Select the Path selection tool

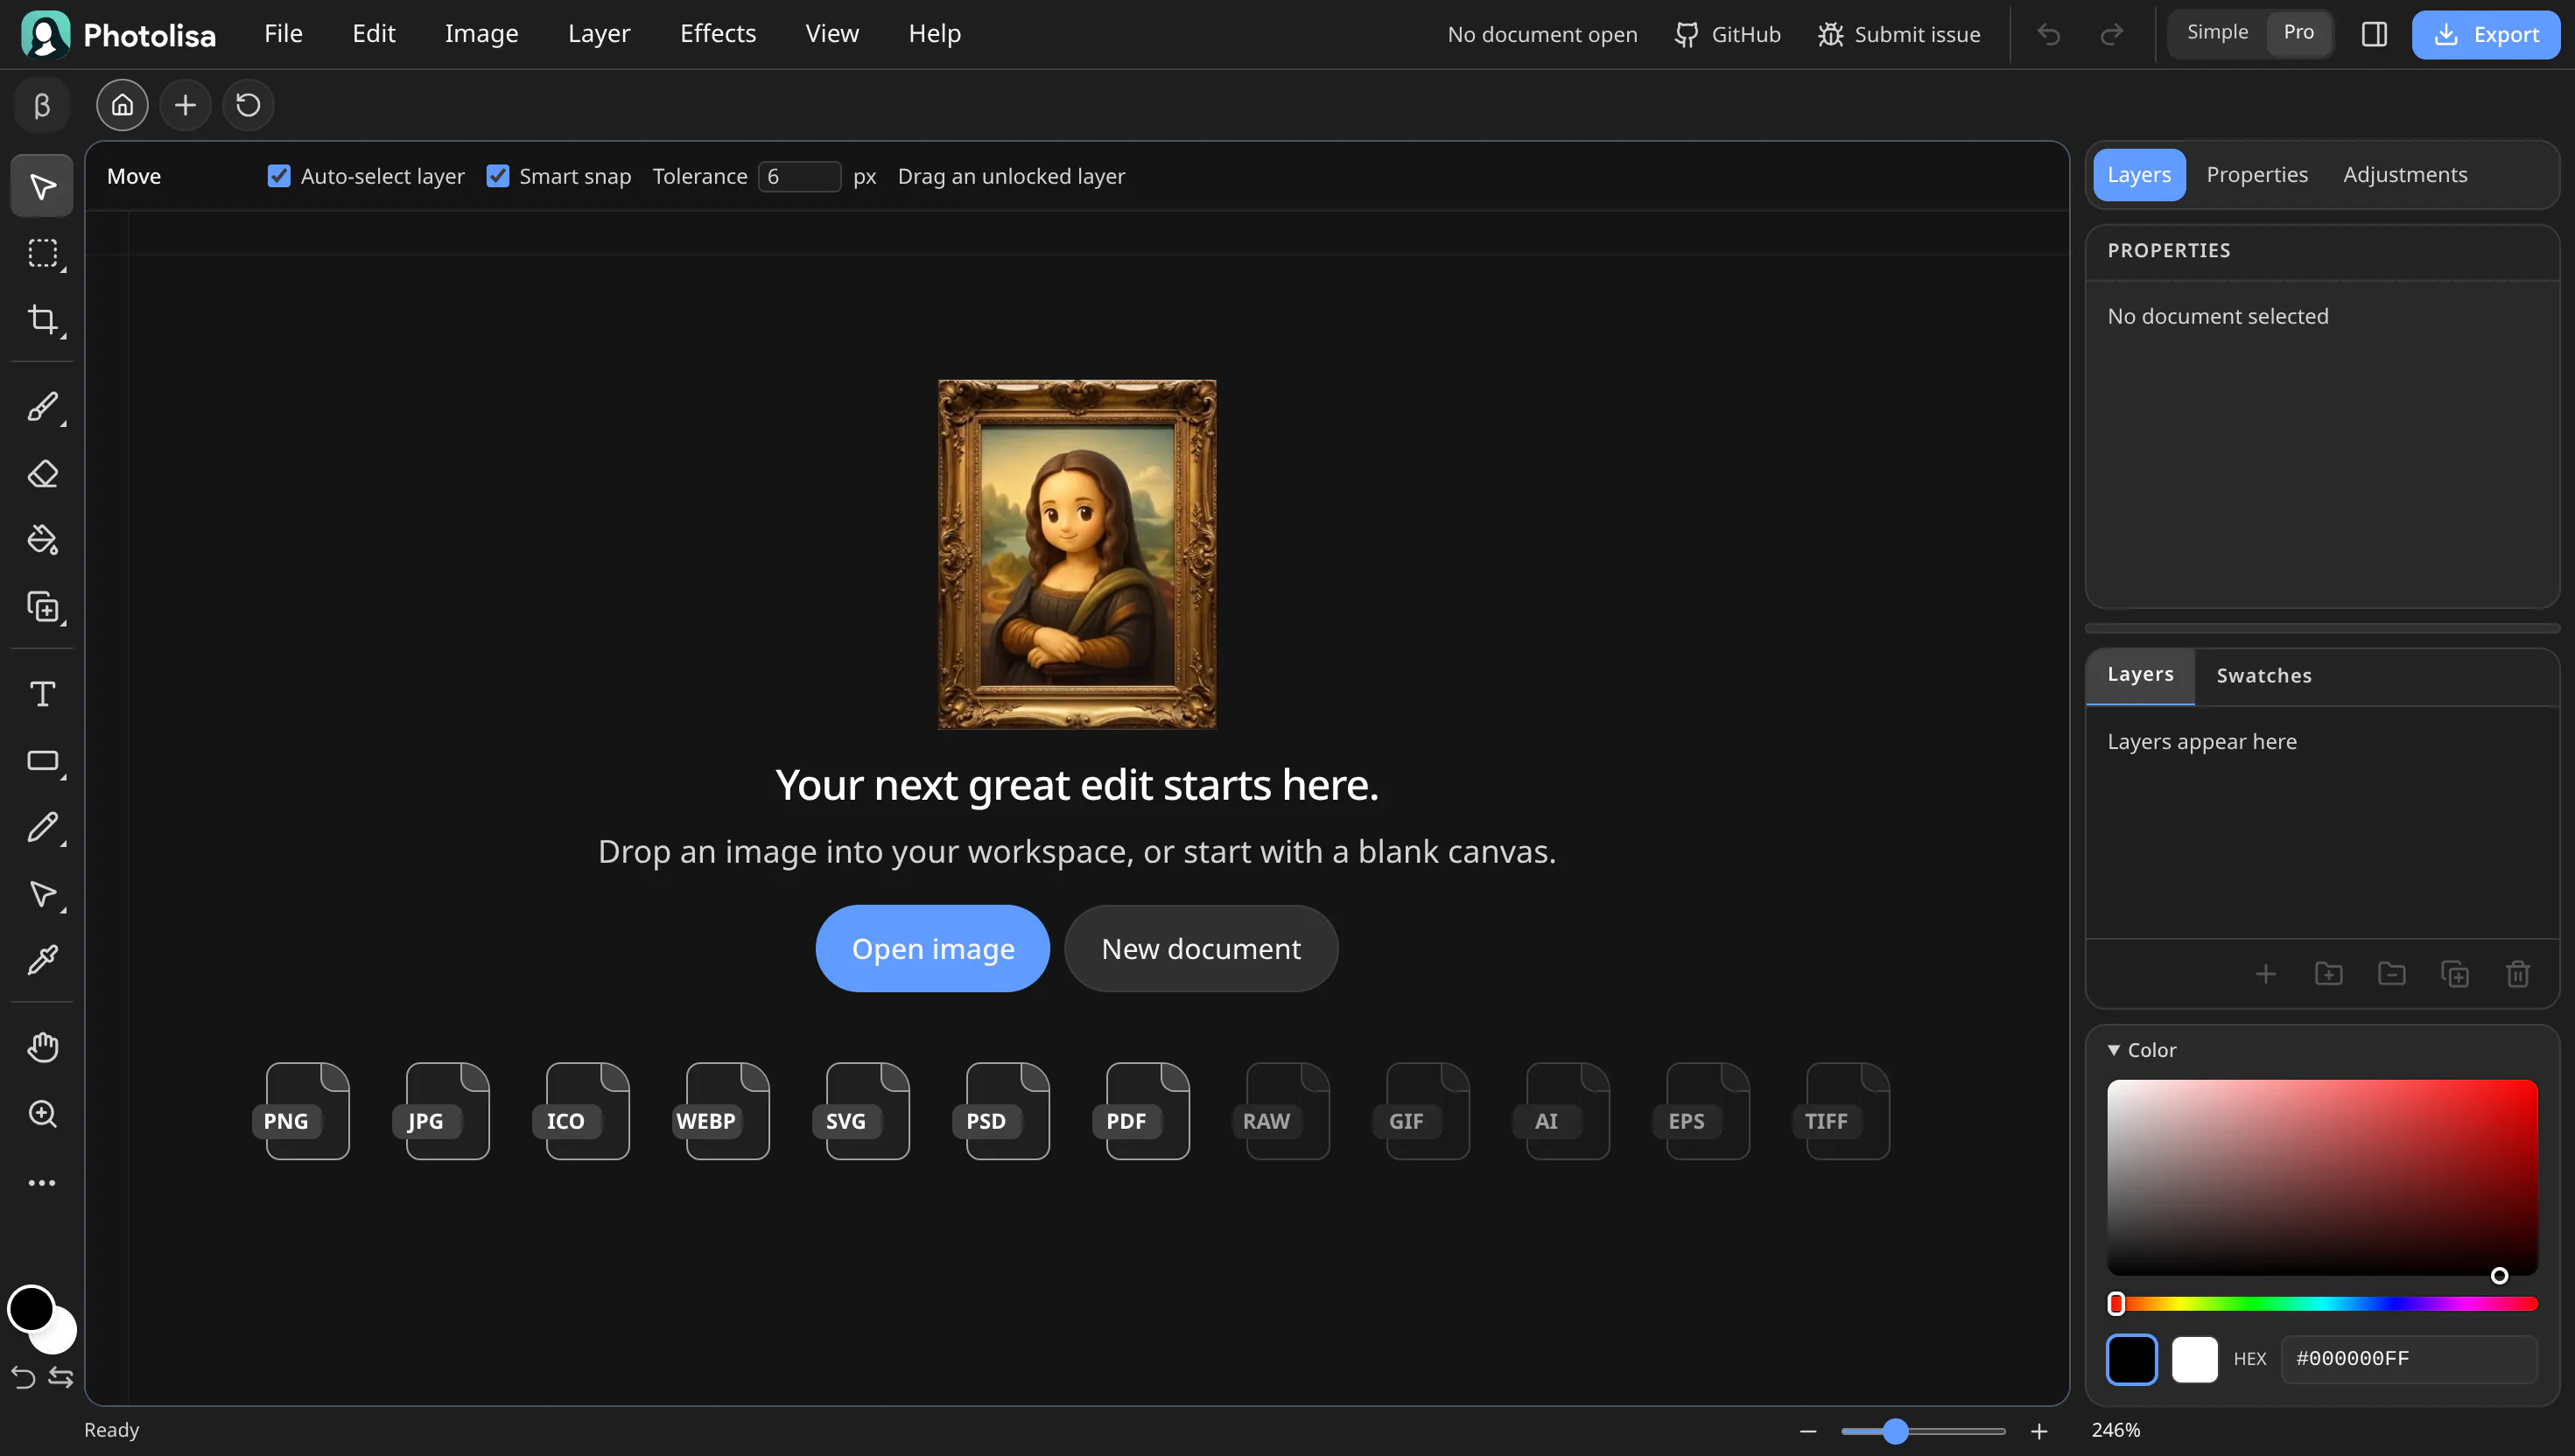(x=42, y=894)
